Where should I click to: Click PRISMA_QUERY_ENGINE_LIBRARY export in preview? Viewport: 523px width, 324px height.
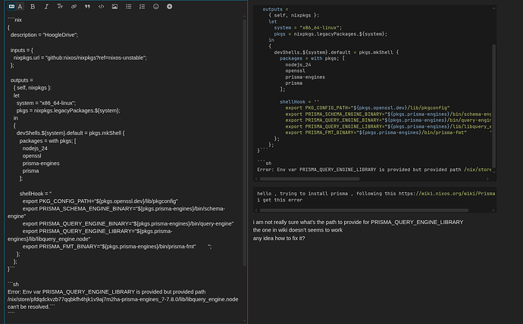coord(388,126)
